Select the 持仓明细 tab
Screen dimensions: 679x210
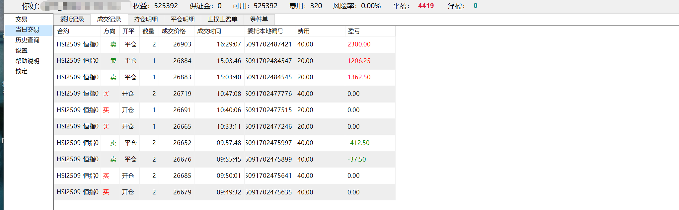[x=146, y=19]
